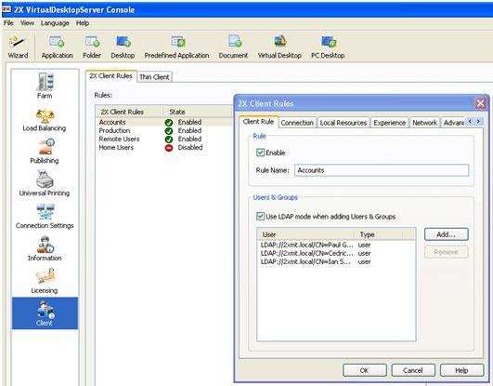This screenshot has width=493, height=386.
Task: Confirm with the OK button
Action: click(364, 370)
